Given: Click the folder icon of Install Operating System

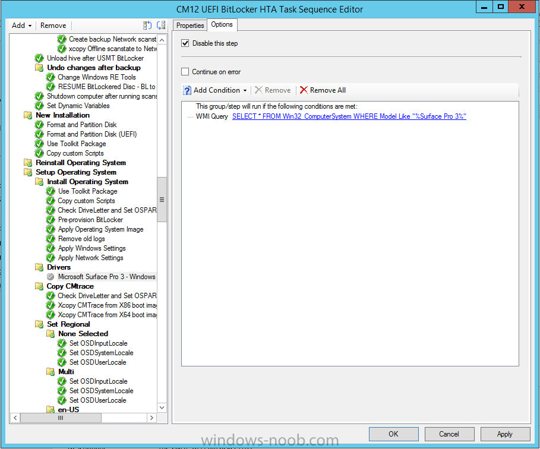Looking at the screenshot, I should 40,182.
